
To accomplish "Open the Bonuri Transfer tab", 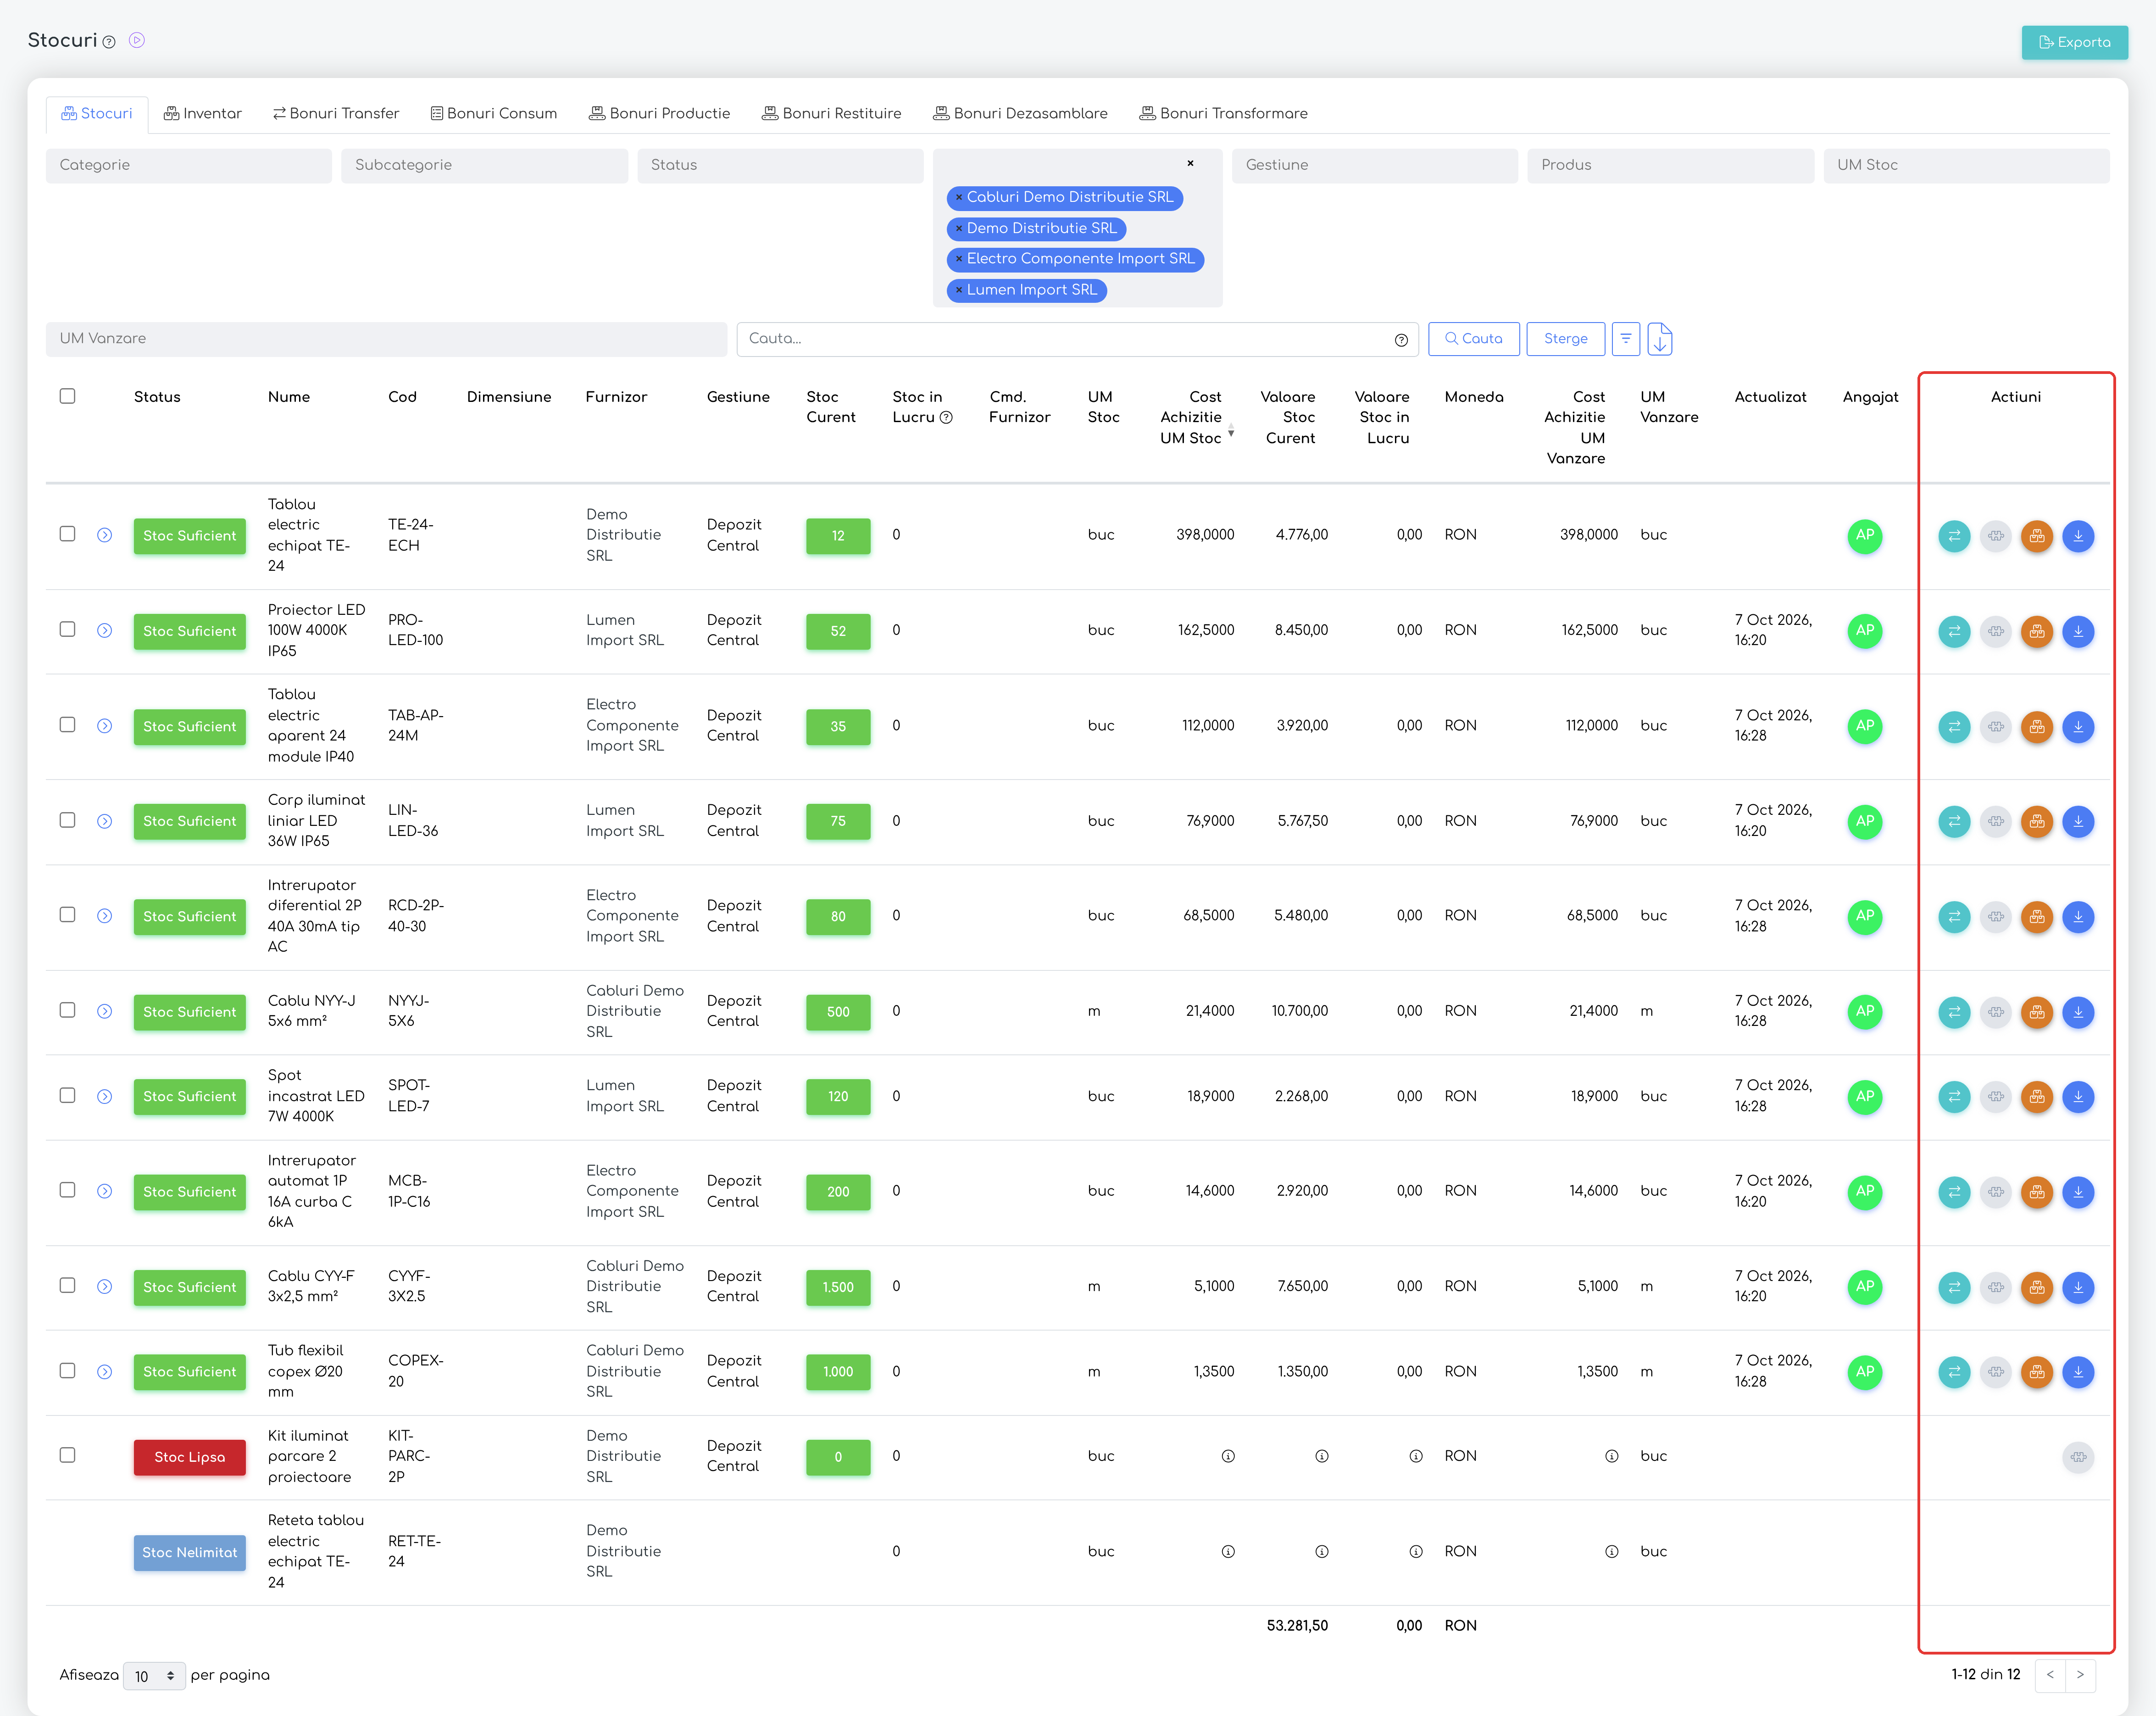I will pyautogui.click(x=336, y=114).
